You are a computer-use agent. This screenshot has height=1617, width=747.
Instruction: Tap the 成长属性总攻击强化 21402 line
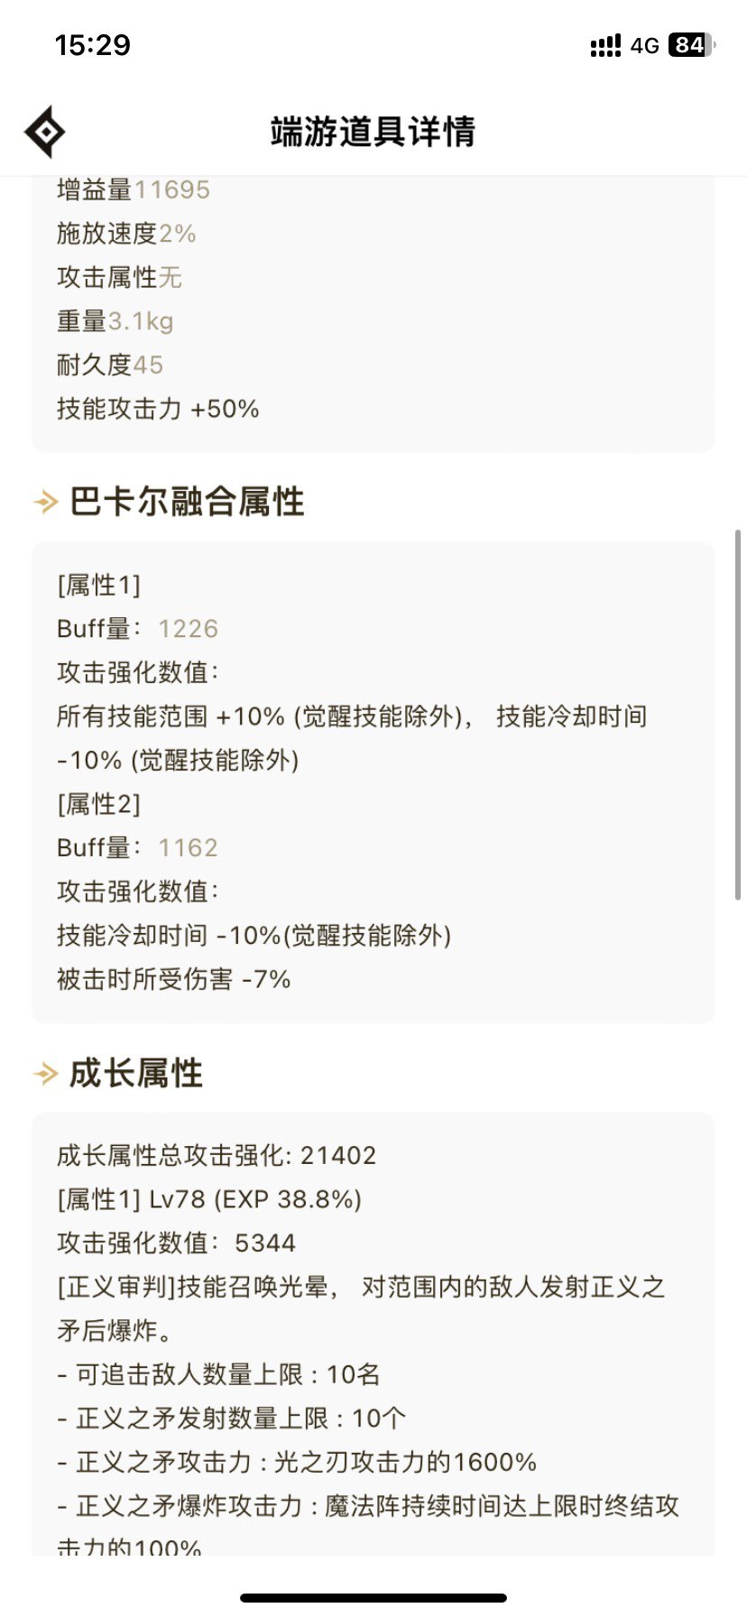click(217, 1156)
